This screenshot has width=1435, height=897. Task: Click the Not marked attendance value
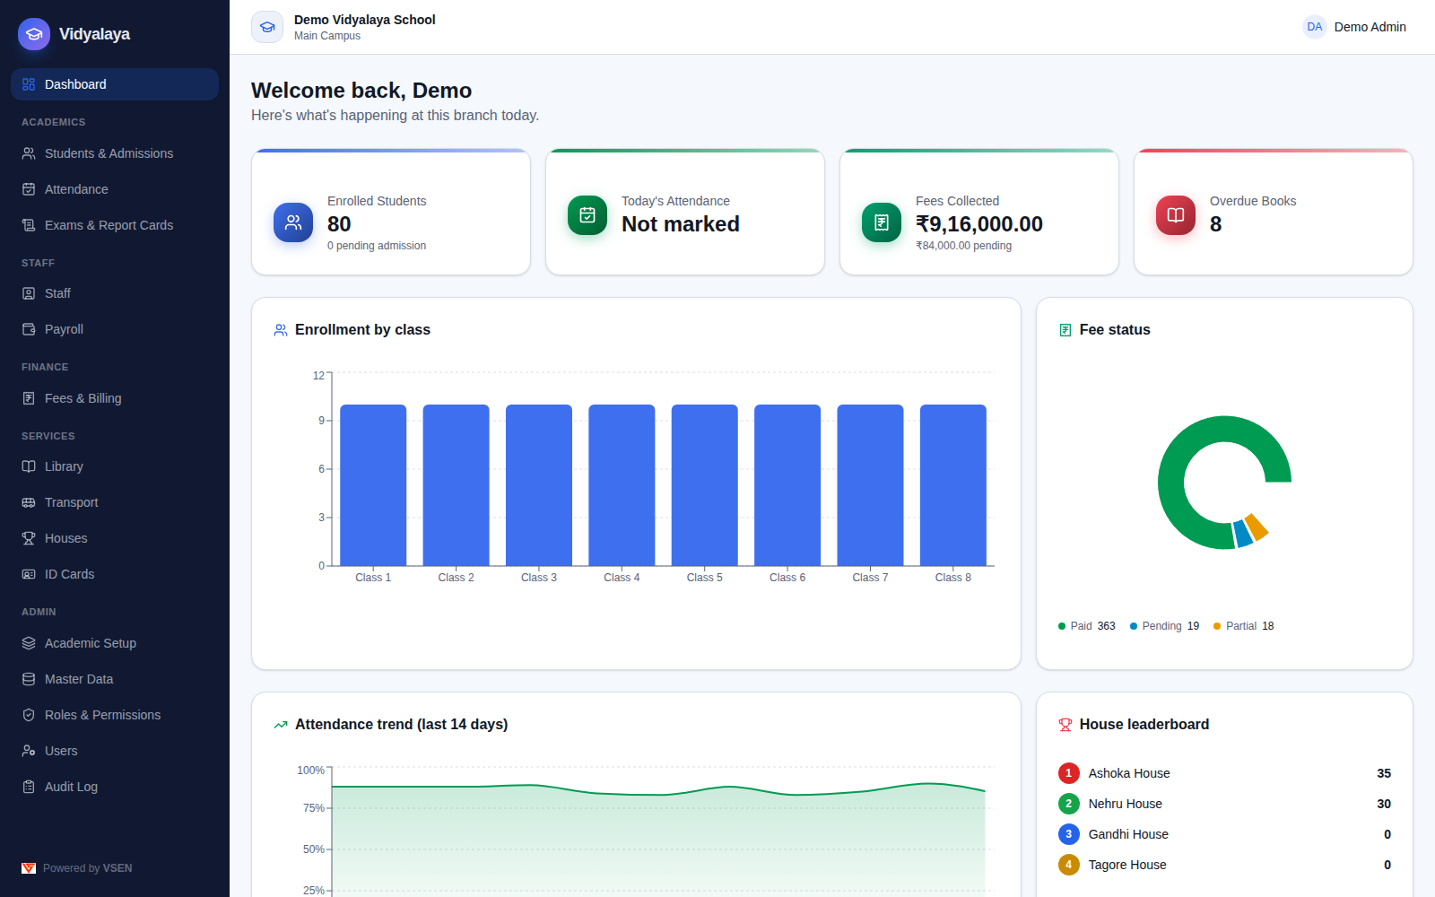[681, 224]
